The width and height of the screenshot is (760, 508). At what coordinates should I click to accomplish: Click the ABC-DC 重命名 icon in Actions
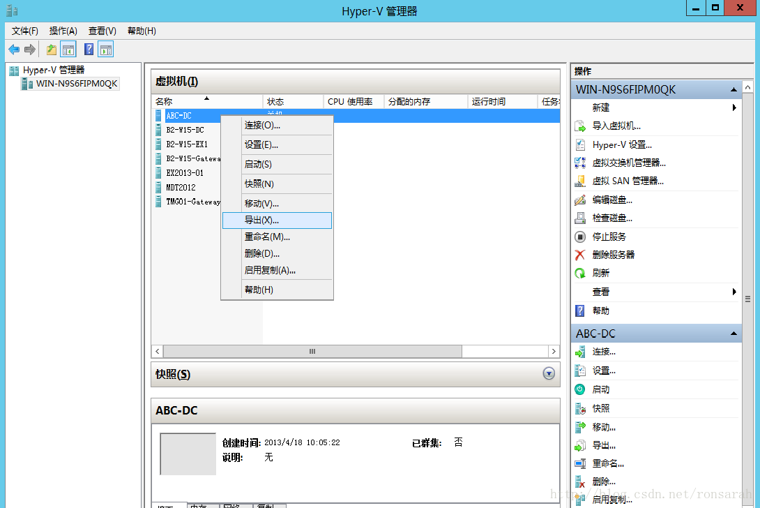point(580,463)
